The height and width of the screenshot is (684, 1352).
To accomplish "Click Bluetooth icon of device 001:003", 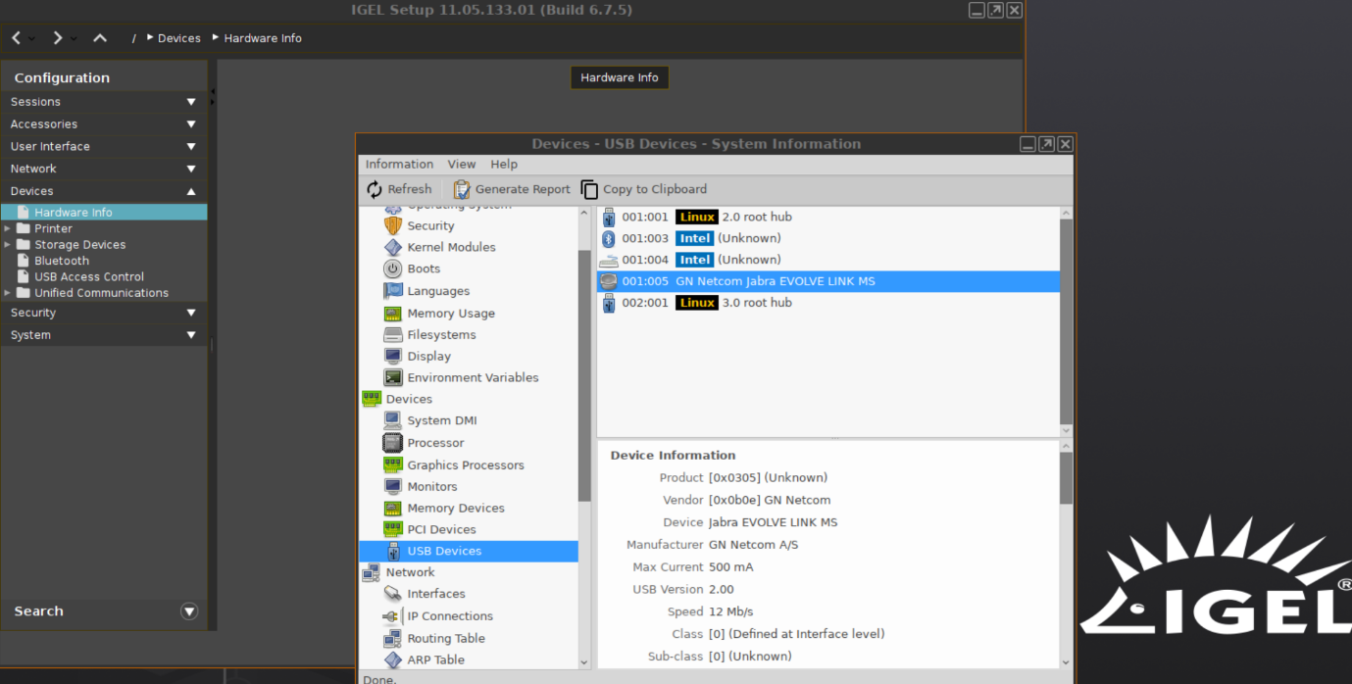I will tap(608, 238).
